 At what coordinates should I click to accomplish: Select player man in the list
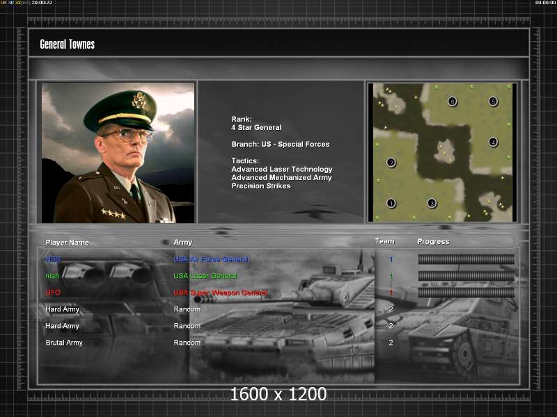tap(52, 276)
